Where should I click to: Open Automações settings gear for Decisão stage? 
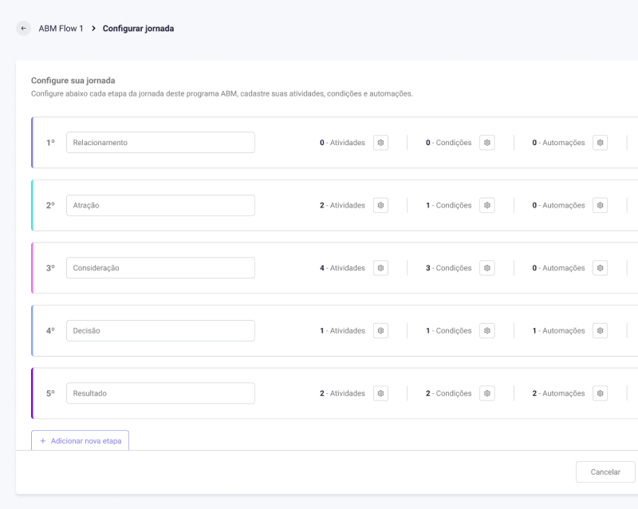click(x=600, y=330)
